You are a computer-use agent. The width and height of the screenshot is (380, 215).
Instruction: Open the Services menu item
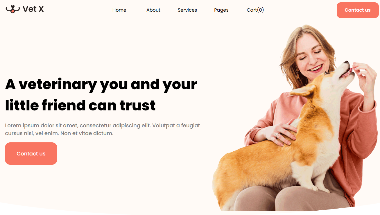[187, 10]
